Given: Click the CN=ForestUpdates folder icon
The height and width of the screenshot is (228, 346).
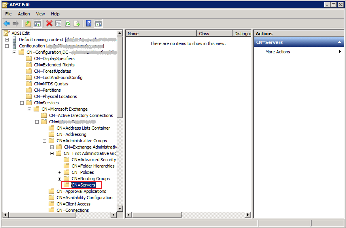Looking at the screenshot, I should point(29,71).
